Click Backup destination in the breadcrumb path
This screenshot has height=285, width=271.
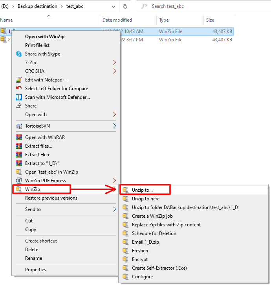[x=37, y=6]
